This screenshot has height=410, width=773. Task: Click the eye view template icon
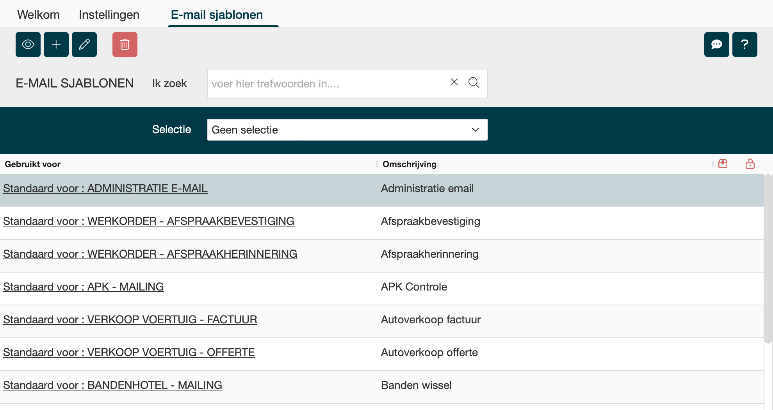(x=28, y=45)
